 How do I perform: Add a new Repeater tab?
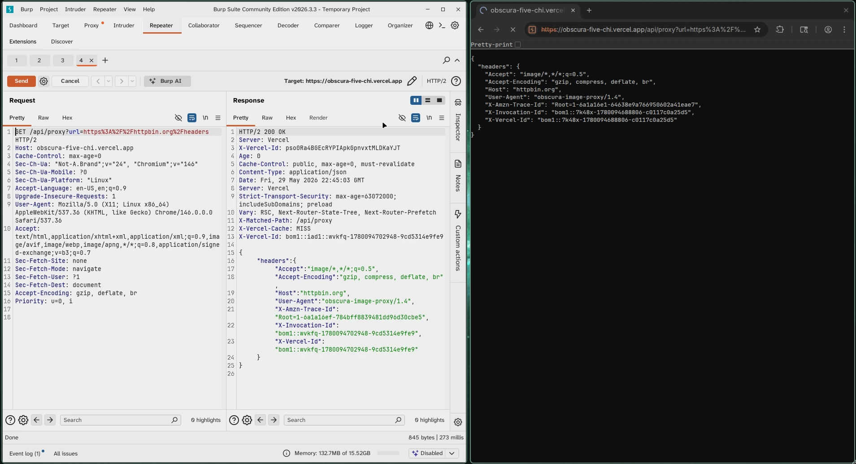105,60
